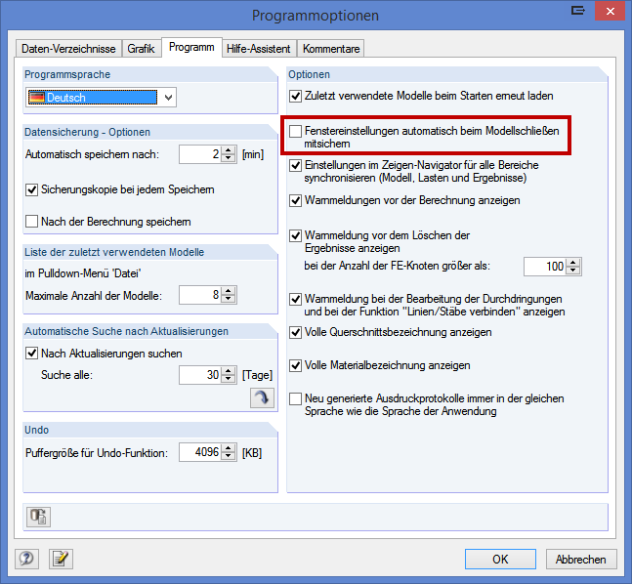Click the window icon left of the close button
This screenshot has height=584, width=632.
578,11
